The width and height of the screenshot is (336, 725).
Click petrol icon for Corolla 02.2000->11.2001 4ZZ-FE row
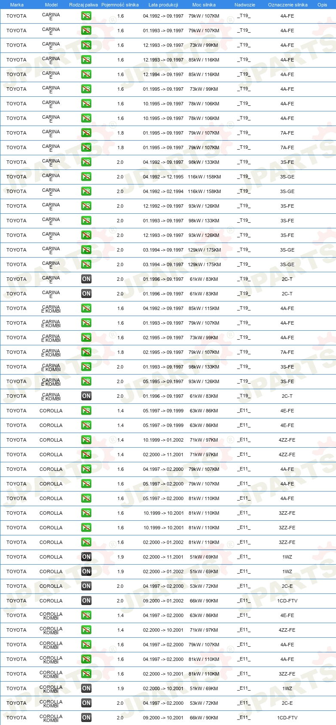tap(86, 455)
